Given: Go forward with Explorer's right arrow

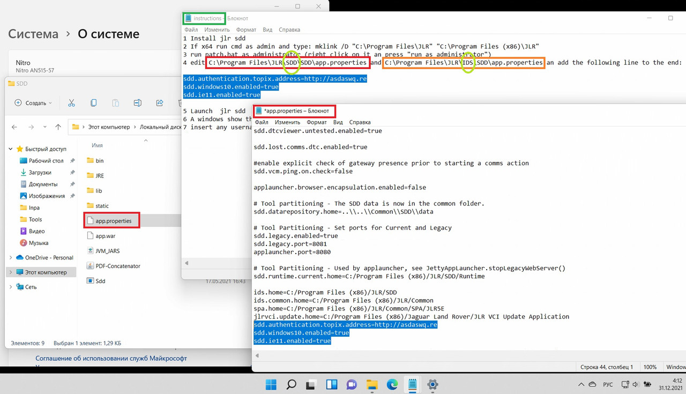Looking at the screenshot, I should pyautogui.click(x=31, y=127).
